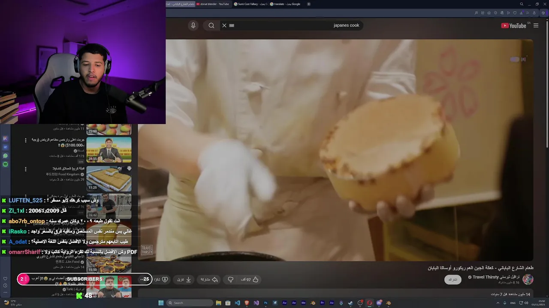Open the volume control in system tray
This screenshot has width=549, height=308.
526,303
